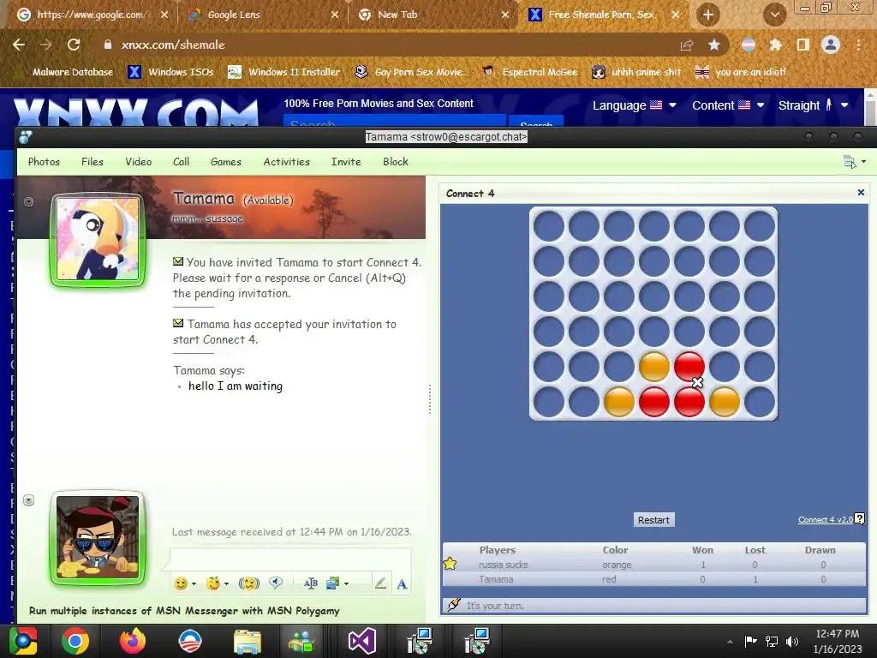Open the Content country dropdown

point(728,105)
